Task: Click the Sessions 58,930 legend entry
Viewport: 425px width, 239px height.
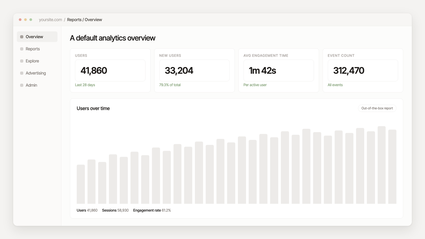Action: point(115,210)
